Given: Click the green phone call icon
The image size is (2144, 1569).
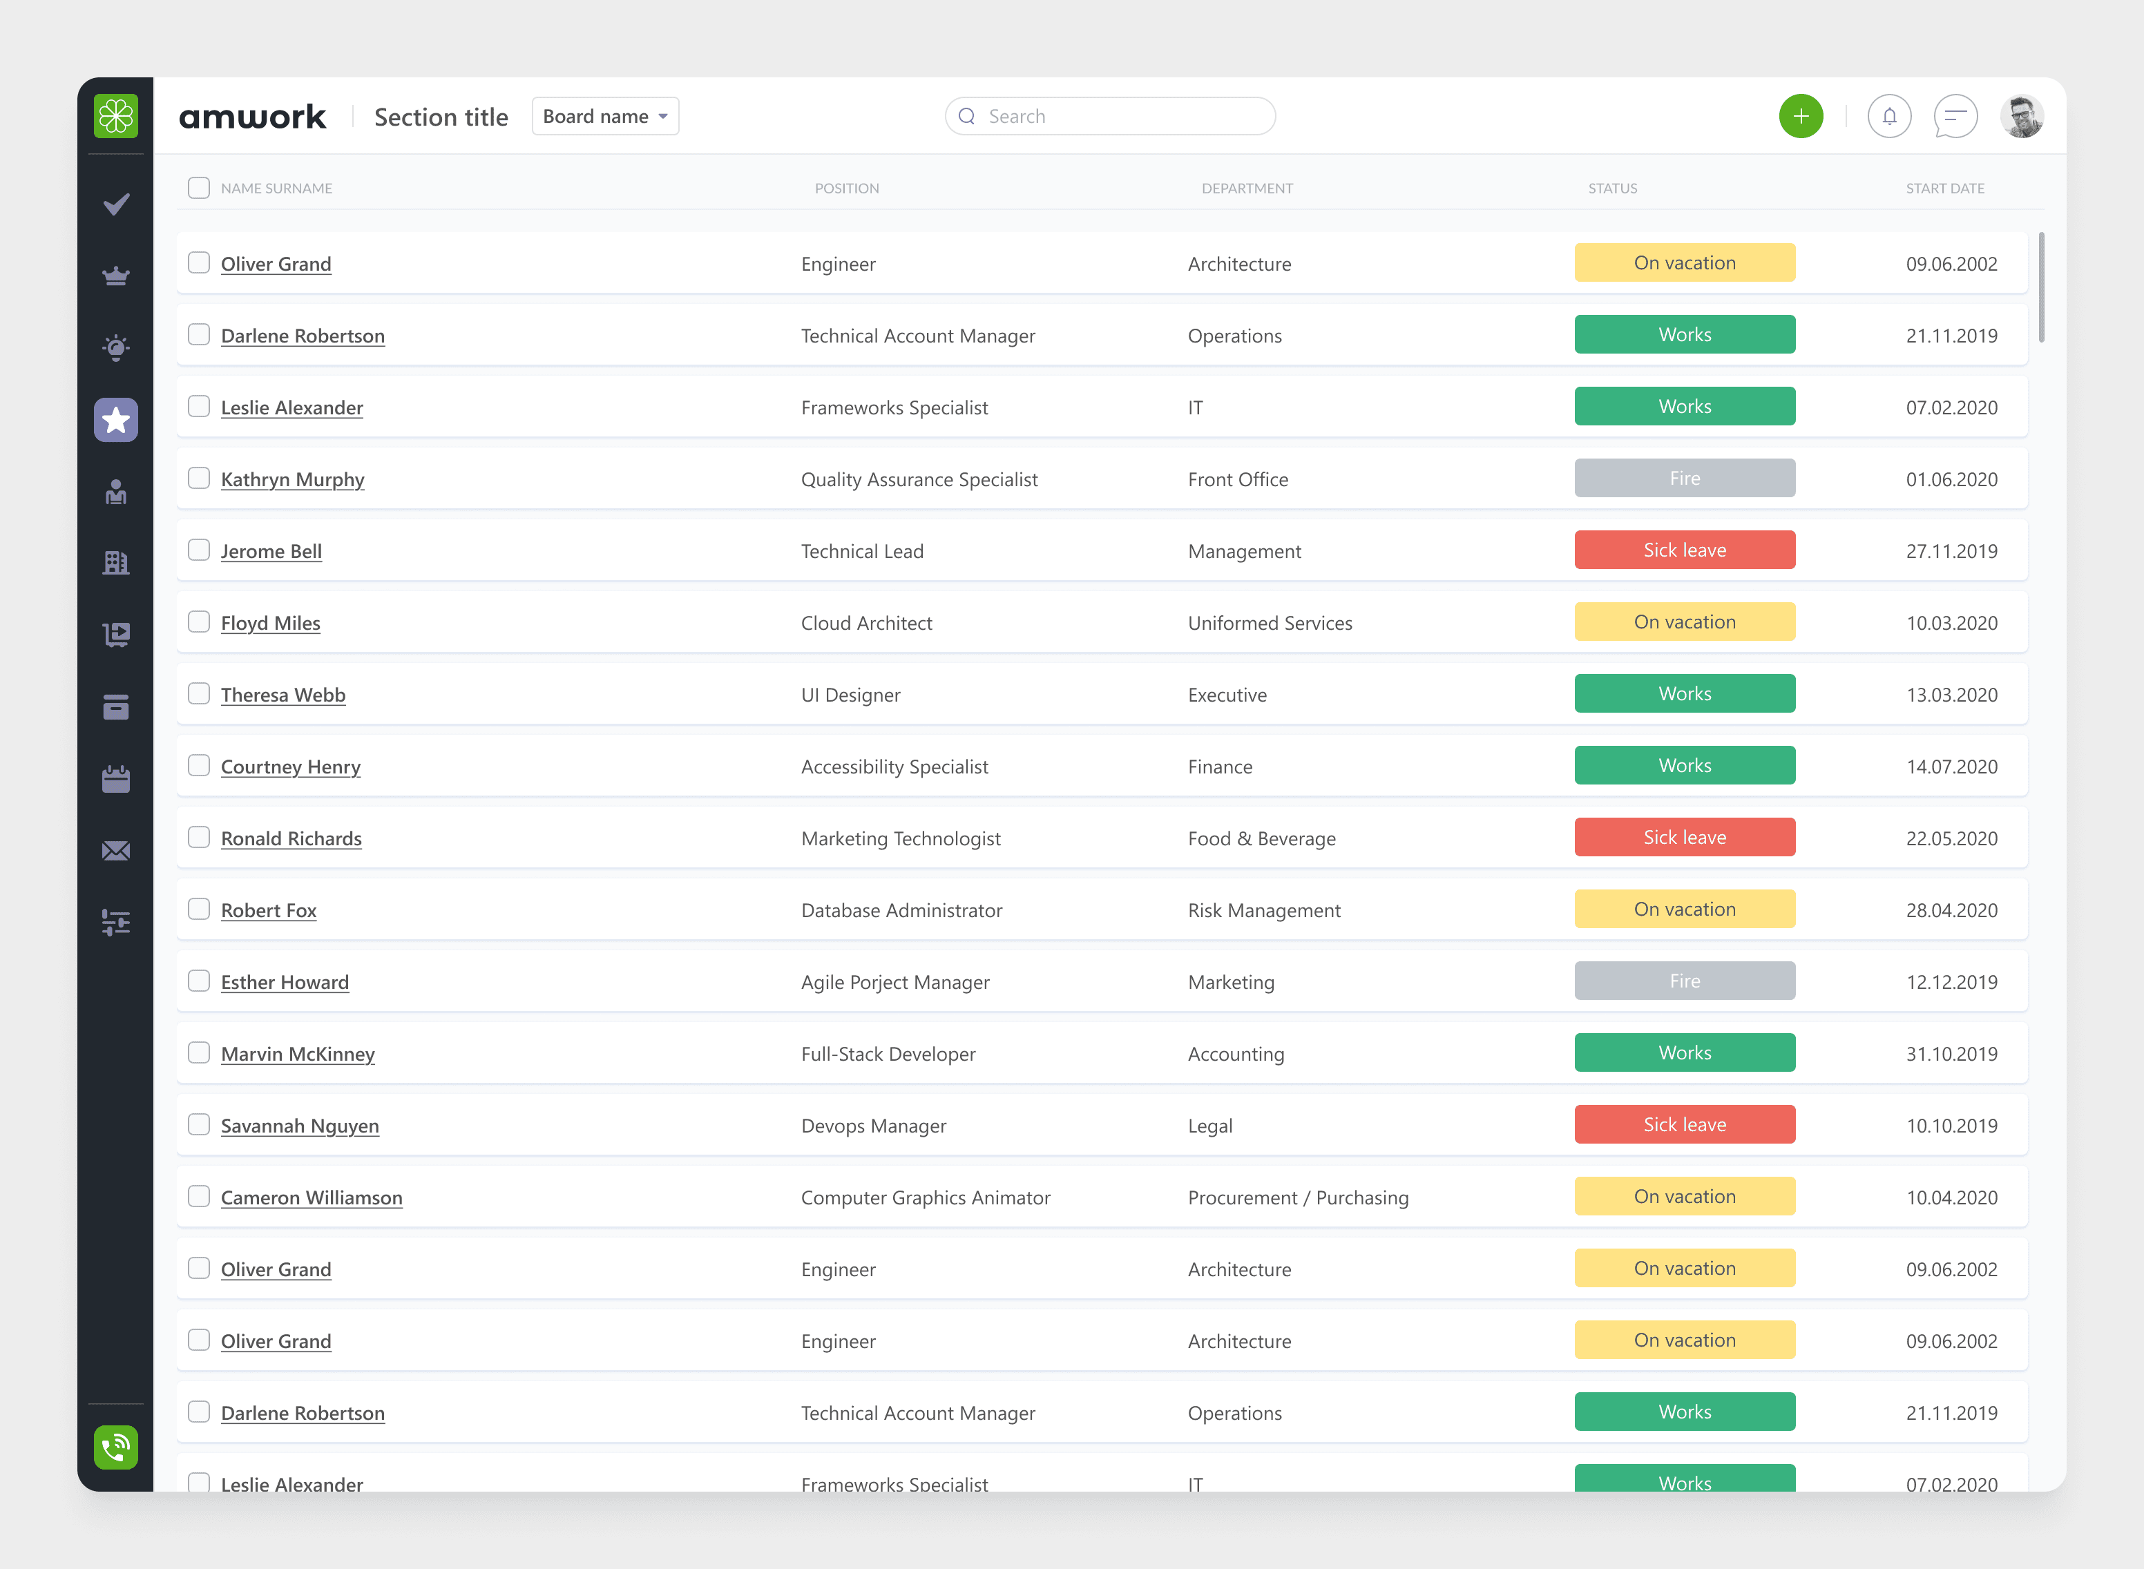Looking at the screenshot, I should click(116, 1447).
